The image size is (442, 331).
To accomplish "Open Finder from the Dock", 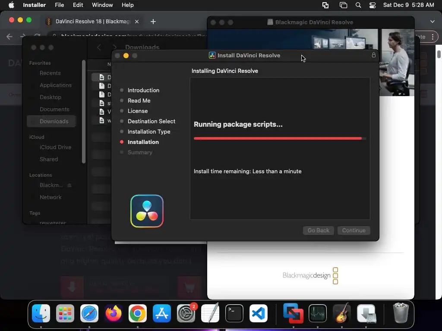I will point(41,313).
